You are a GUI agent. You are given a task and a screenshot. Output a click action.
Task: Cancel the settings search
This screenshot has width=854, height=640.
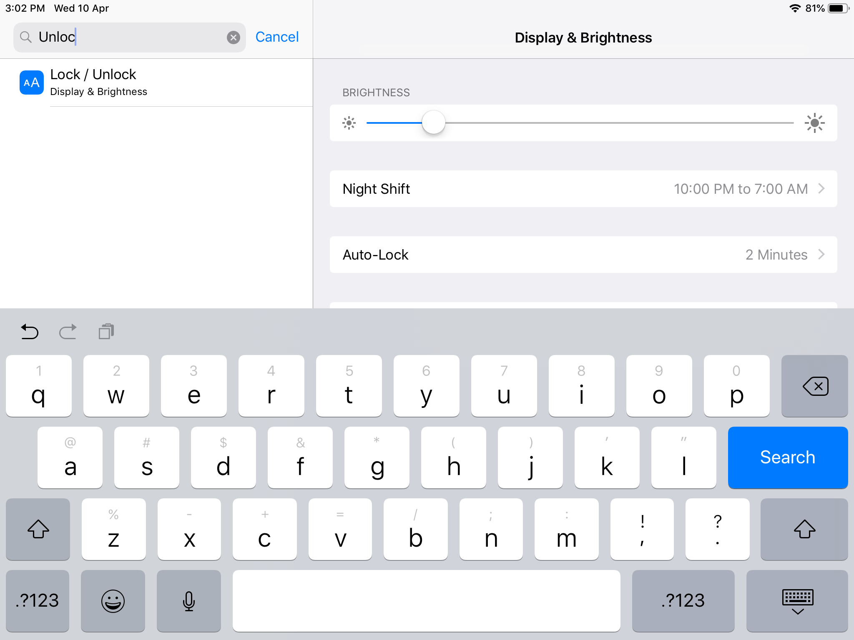(x=277, y=37)
